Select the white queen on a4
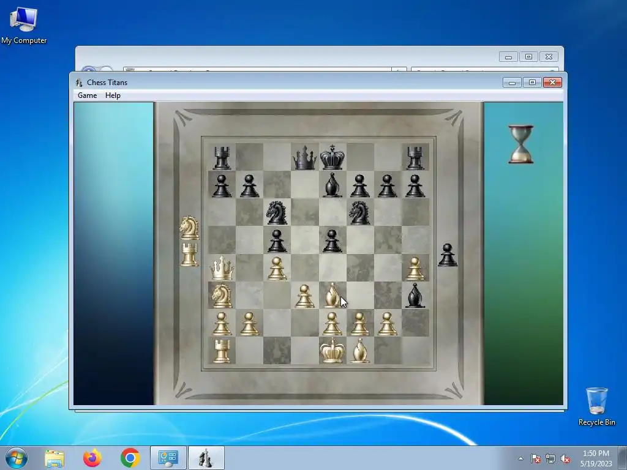This screenshot has width=627, height=470. tap(222, 268)
